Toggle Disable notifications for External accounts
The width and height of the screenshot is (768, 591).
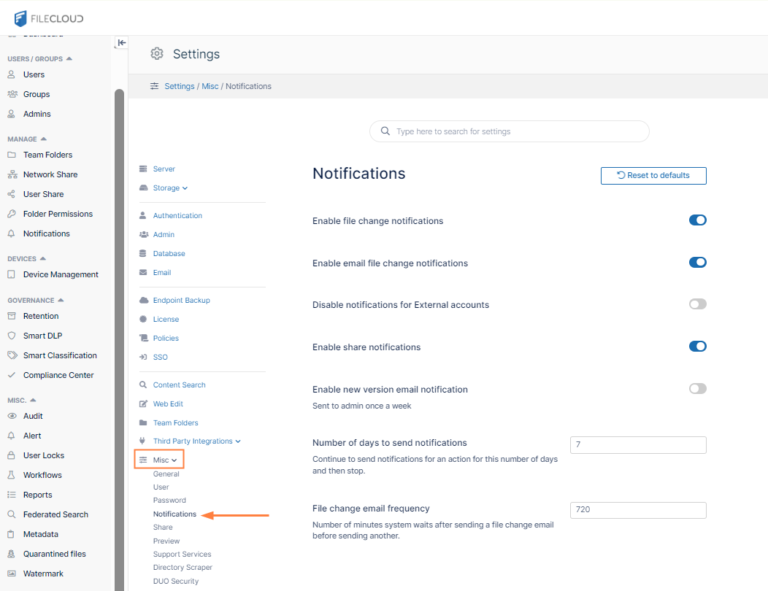pyautogui.click(x=697, y=304)
